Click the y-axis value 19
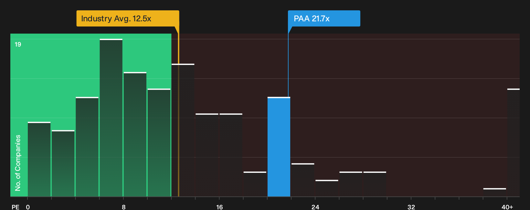Viewport: 530px width, 210px height. pyautogui.click(x=18, y=44)
